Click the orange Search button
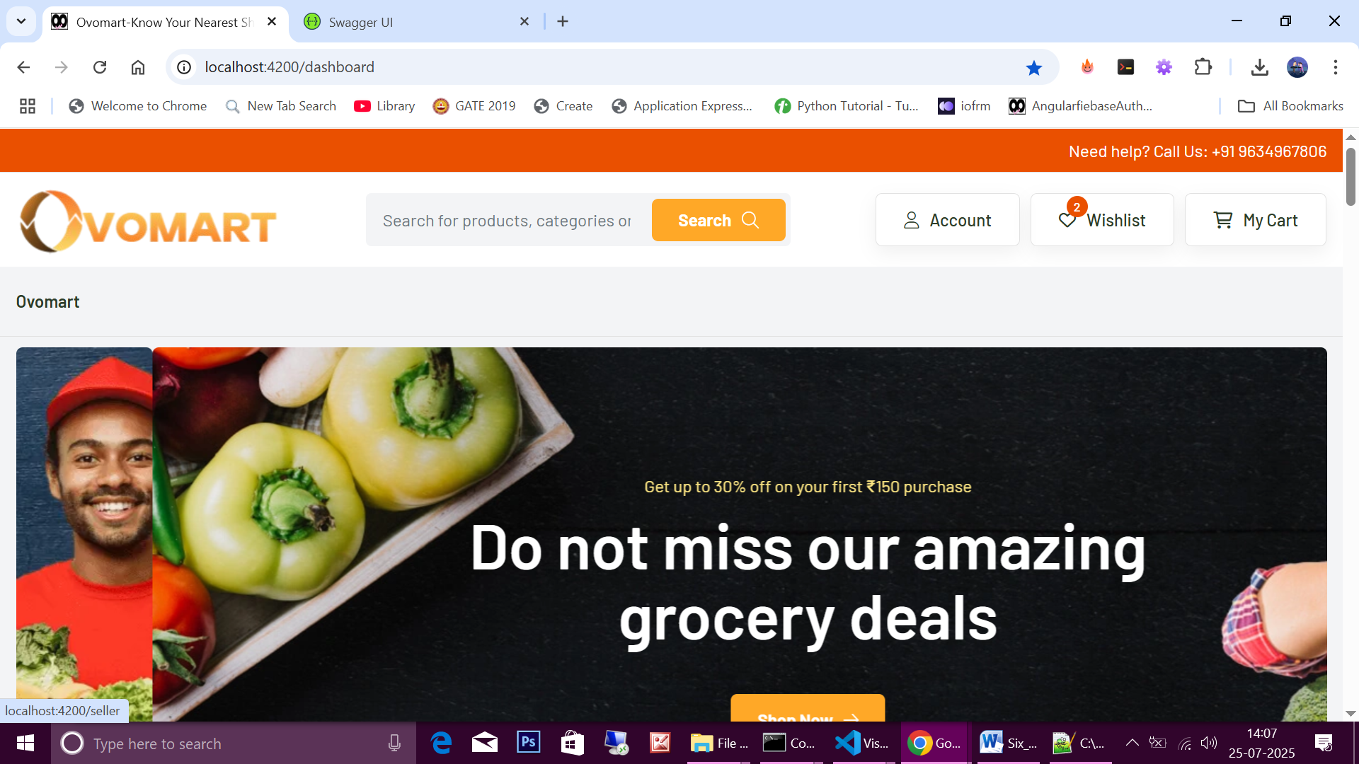Viewport: 1359px width, 764px height. tap(718, 220)
